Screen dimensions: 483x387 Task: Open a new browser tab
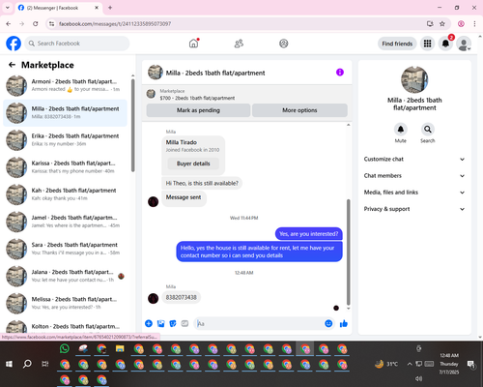(x=110, y=8)
